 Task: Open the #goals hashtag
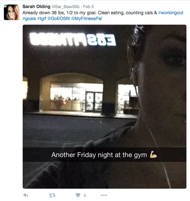[x=29, y=18]
